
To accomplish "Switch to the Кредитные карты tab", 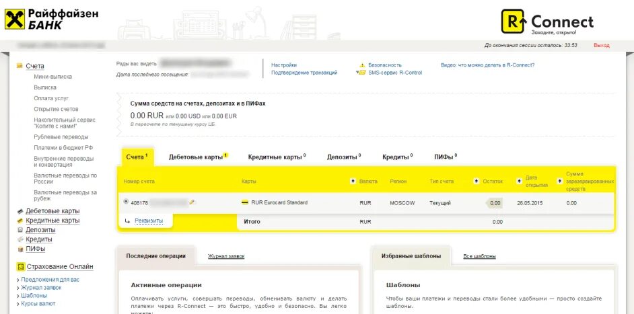I will pos(277,157).
